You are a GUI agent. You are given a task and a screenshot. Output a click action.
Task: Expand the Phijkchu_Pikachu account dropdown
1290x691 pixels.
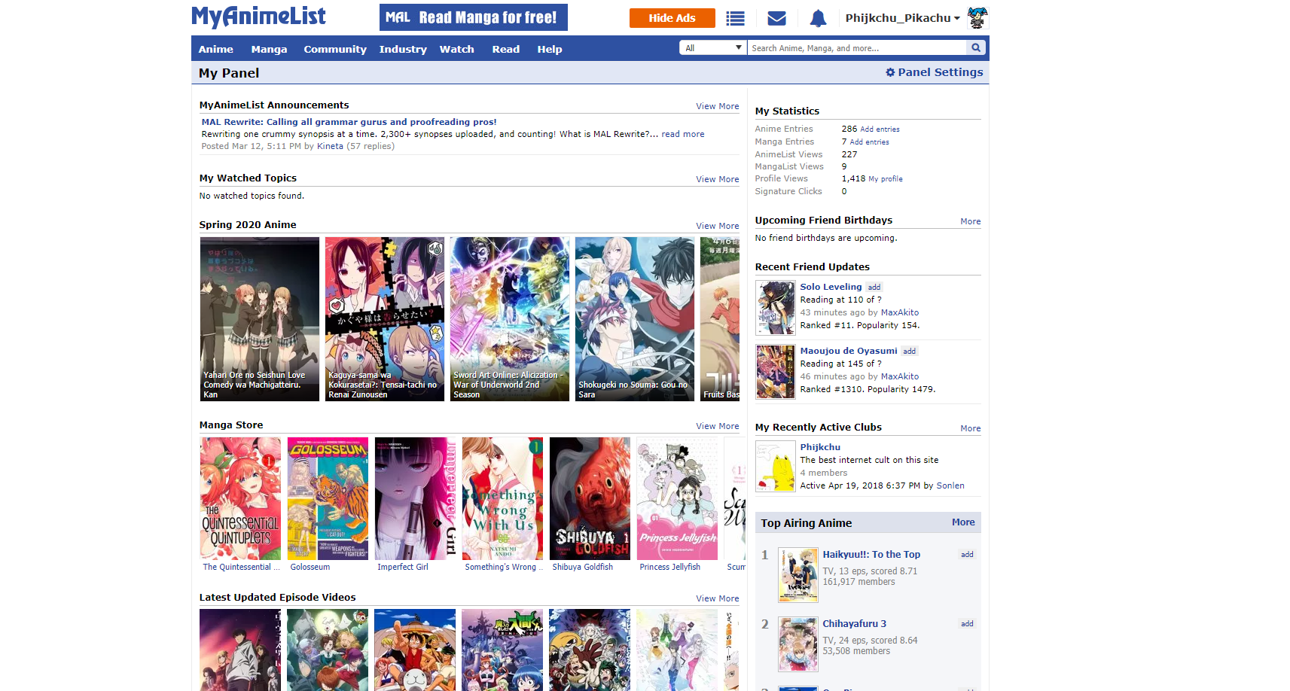[x=902, y=18]
